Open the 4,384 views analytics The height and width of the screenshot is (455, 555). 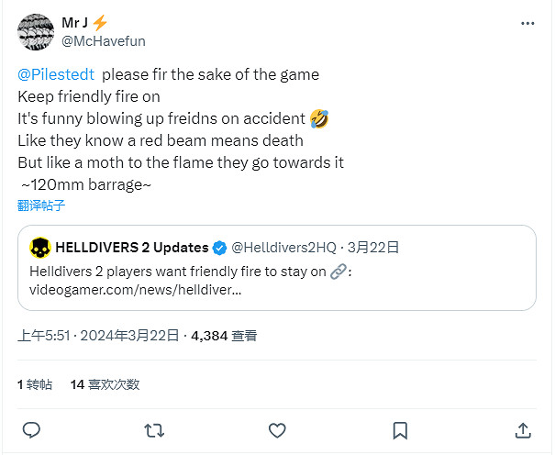pyautogui.click(x=223, y=337)
